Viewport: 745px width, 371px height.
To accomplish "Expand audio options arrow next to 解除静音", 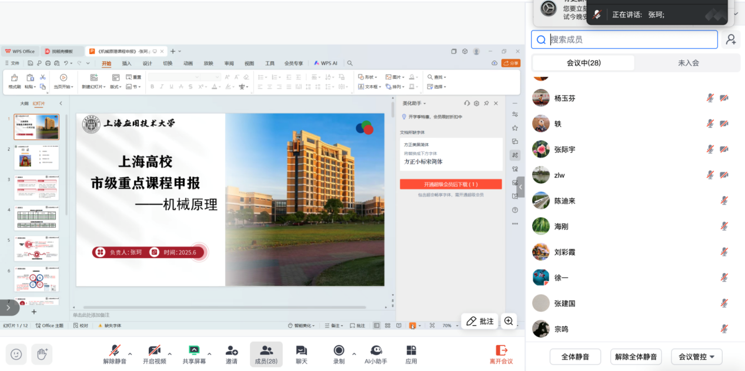I will pyautogui.click(x=130, y=354).
